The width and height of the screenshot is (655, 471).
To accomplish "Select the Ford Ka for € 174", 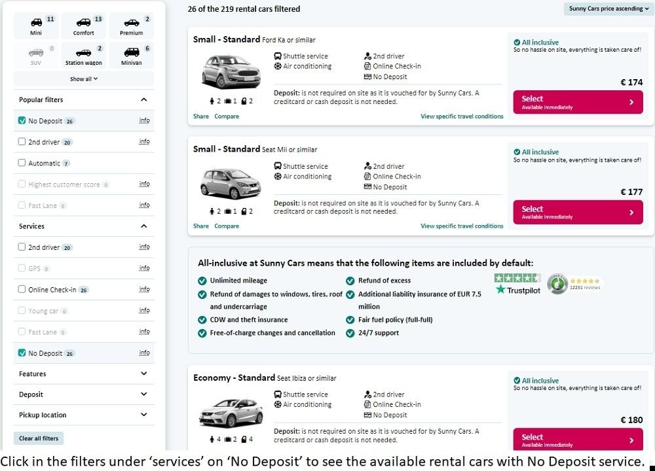I will [578, 102].
